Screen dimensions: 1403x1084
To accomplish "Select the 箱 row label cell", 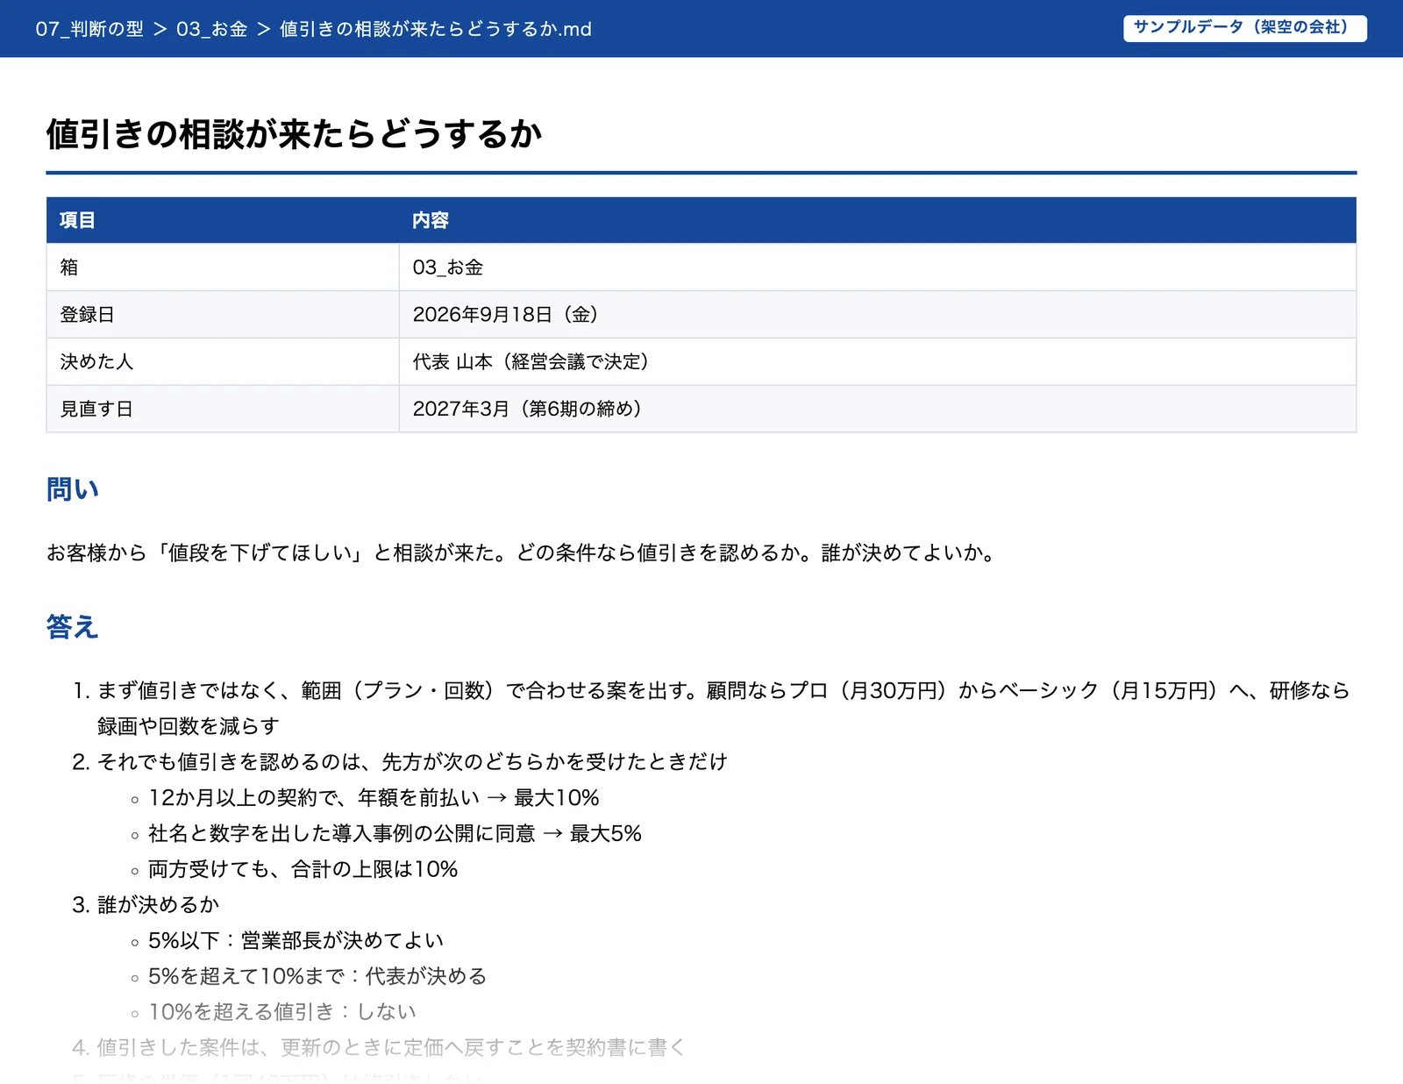I will click(x=223, y=267).
